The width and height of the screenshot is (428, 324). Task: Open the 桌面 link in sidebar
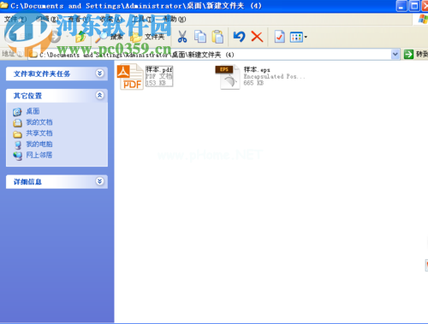click(x=33, y=111)
